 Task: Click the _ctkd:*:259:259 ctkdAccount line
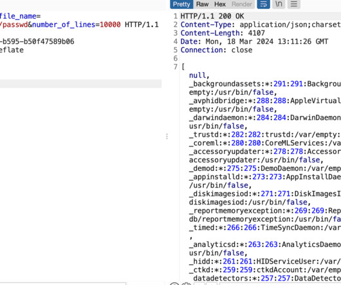point(265,270)
